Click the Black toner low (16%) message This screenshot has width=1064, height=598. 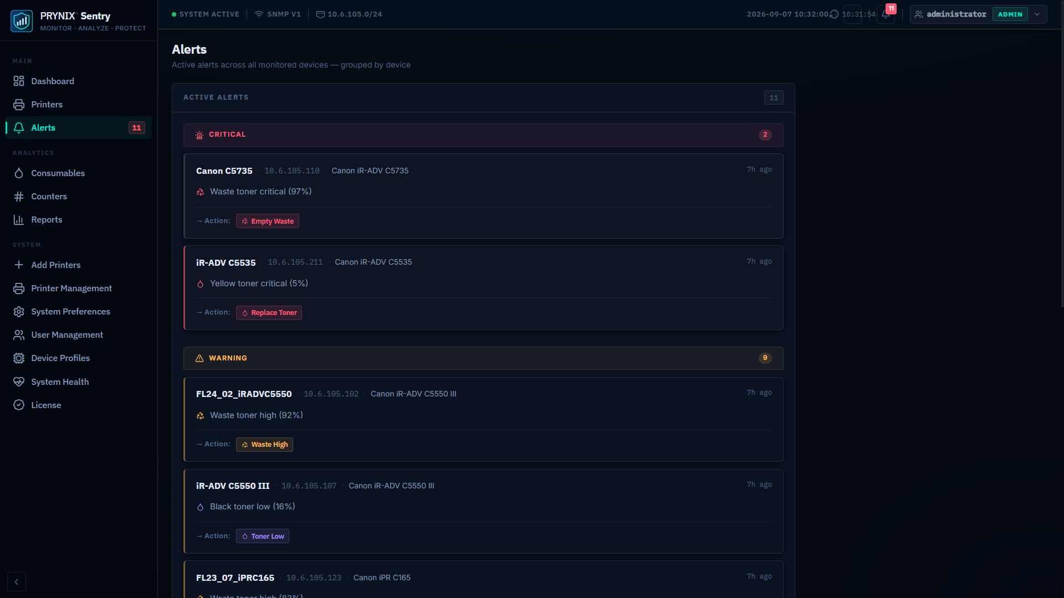click(252, 507)
